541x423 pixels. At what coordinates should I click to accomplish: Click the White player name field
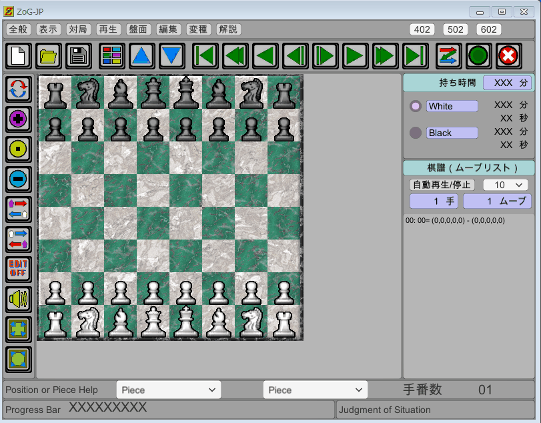point(452,106)
